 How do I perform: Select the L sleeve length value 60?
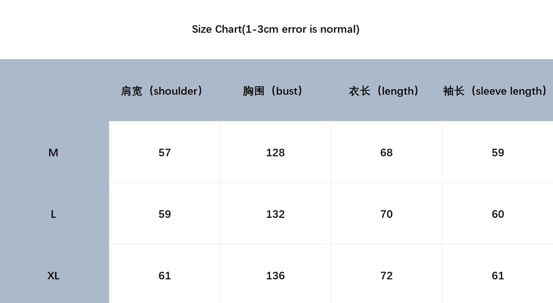498,214
